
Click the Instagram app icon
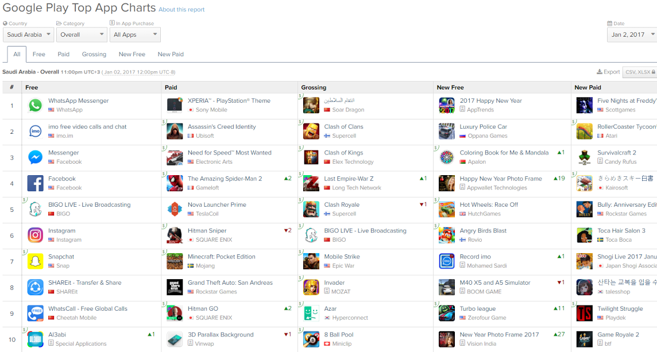[36, 235]
